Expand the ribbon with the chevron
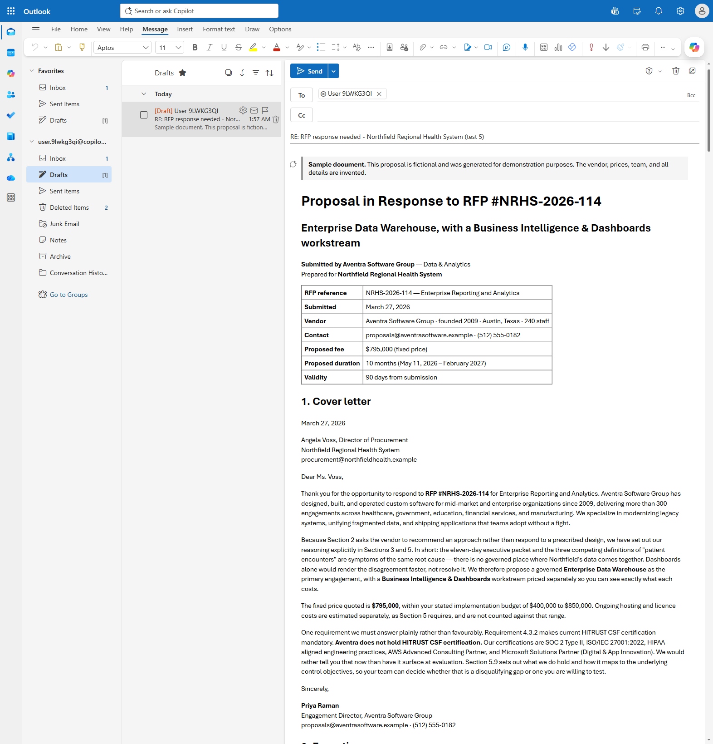The height and width of the screenshot is (744, 713). [x=673, y=49]
